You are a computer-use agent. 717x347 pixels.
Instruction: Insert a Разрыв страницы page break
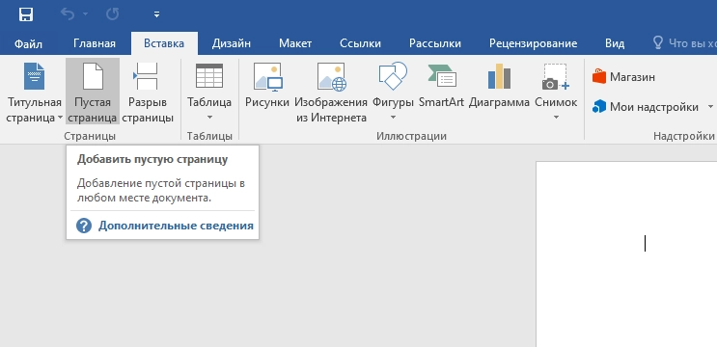coord(148,92)
